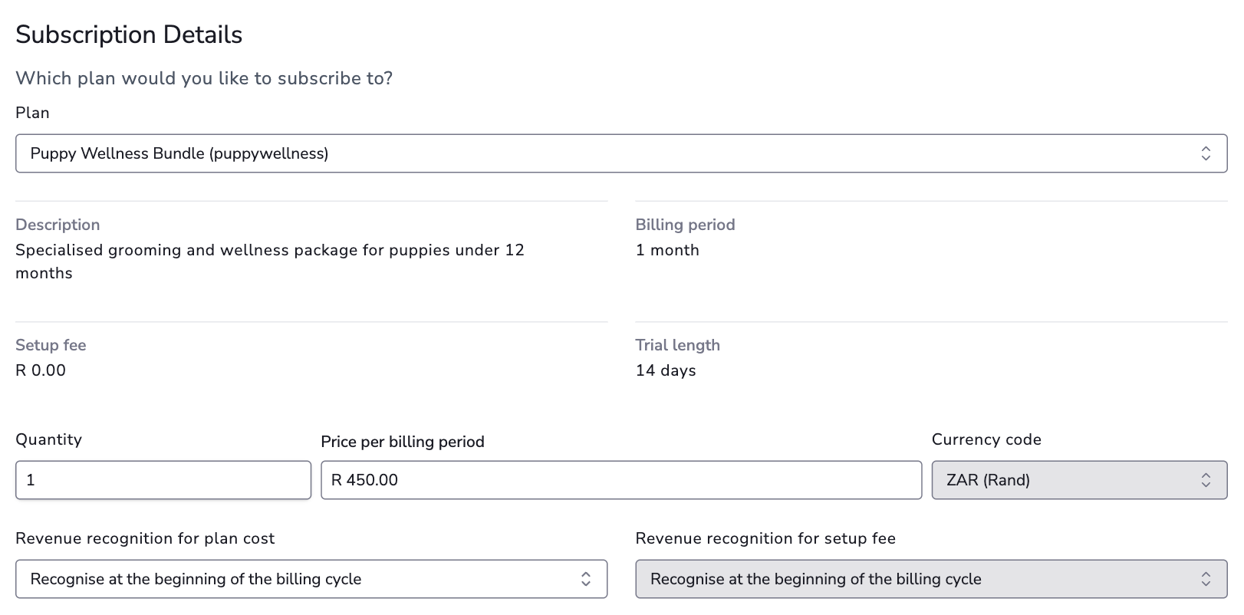Open the ZAR (Rand) currency code dropdown
1244x615 pixels.
click(x=1066, y=480)
